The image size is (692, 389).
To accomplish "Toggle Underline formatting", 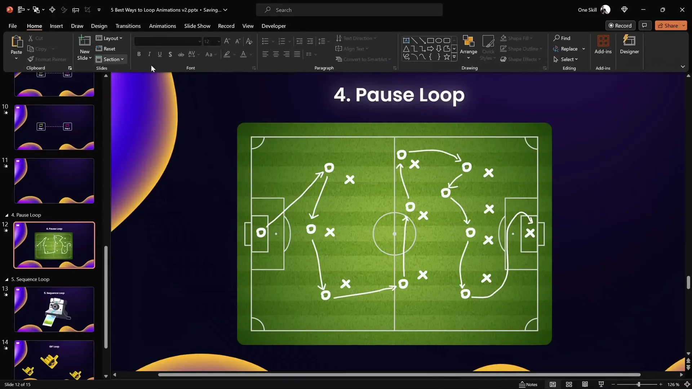I will tap(160, 54).
